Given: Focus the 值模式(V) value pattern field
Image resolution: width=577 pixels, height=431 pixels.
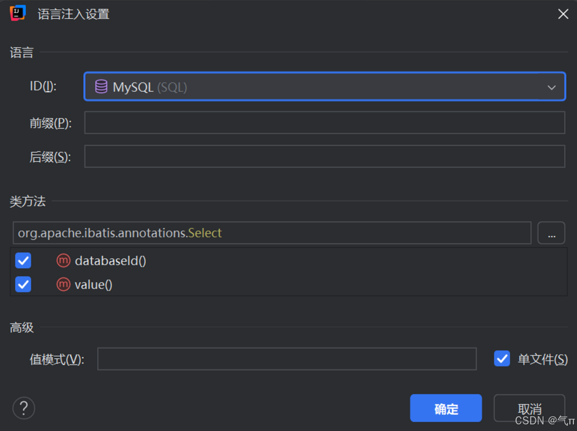Looking at the screenshot, I should point(287,358).
